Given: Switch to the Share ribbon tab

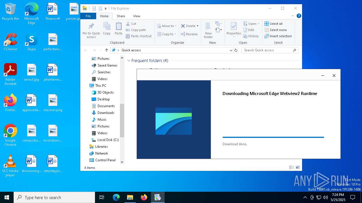Looking at the screenshot, I should [121, 16].
